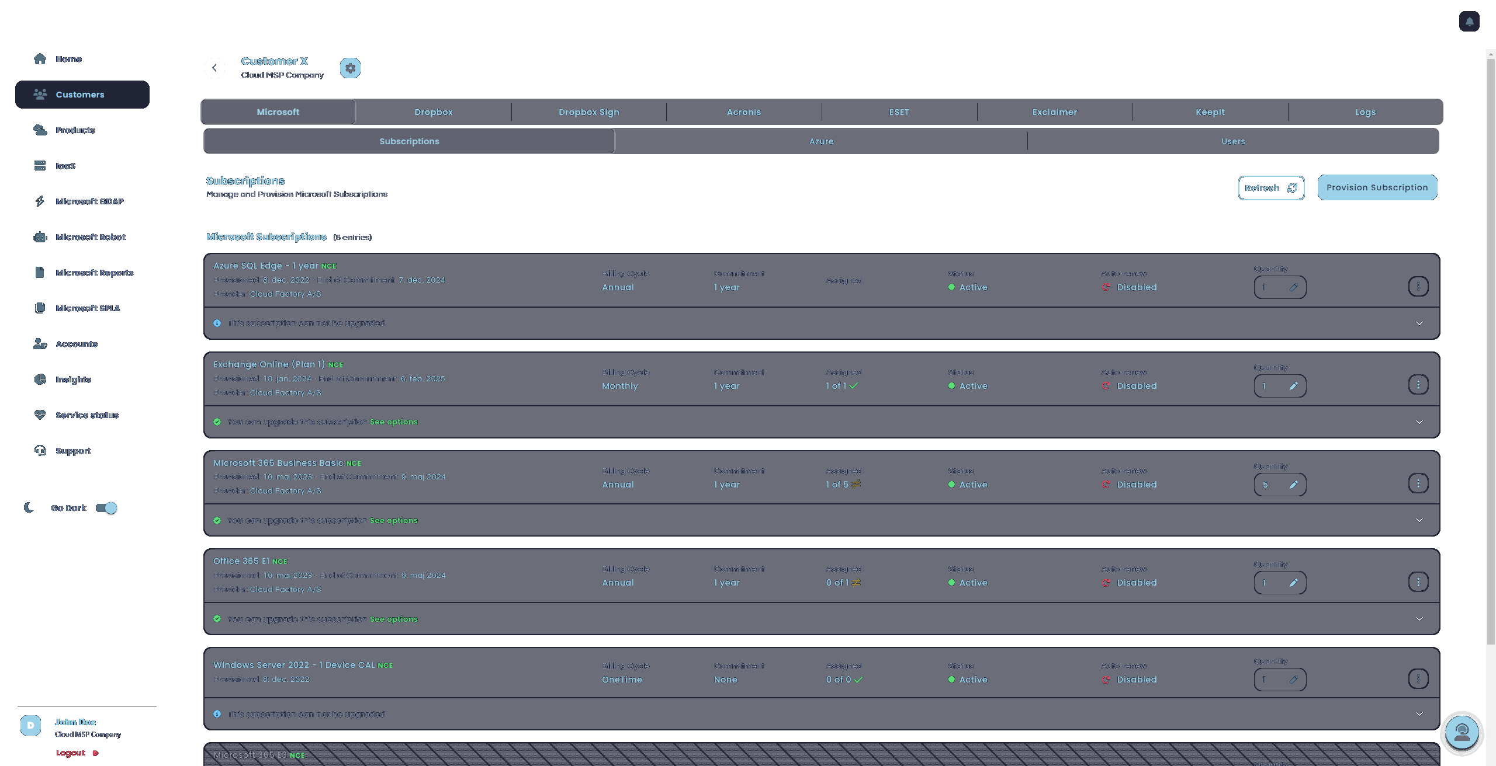Viewport: 1496px width, 766px height.
Task: Click the 'Exchange Online (Plan 1)' subscription name
Action: tap(269, 364)
